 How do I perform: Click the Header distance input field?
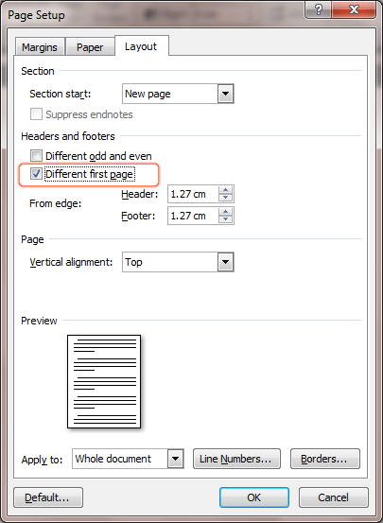click(x=194, y=194)
